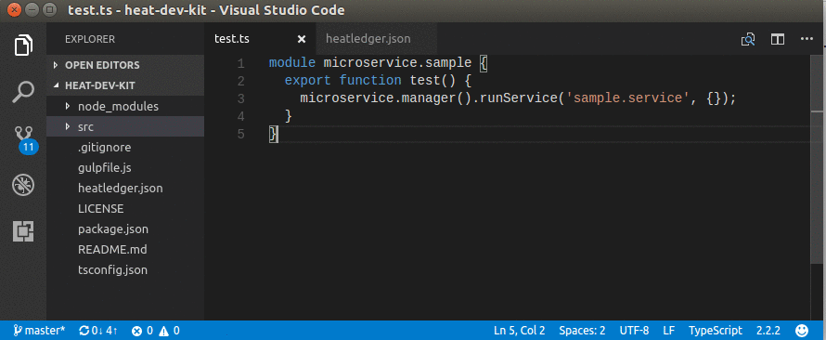The image size is (826, 340).
Task: Open the Debug view icon
Action: pyautogui.click(x=23, y=185)
